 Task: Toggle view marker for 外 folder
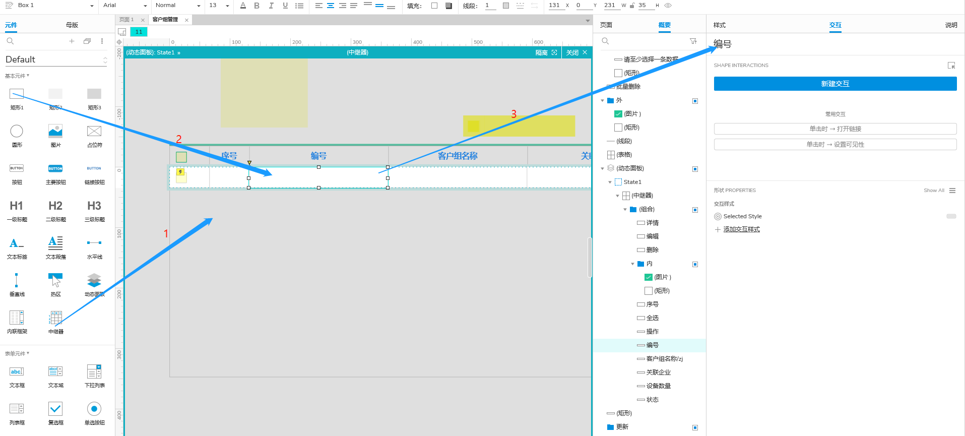click(x=695, y=101)
